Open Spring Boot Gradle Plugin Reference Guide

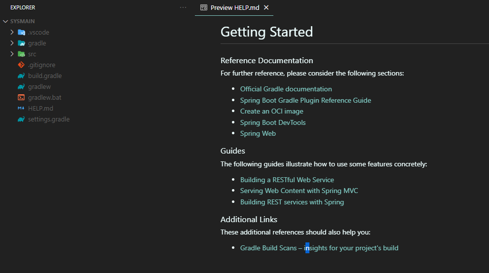click(x=305, y=100)
